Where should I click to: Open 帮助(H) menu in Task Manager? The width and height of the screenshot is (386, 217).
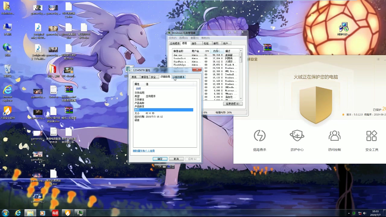pos(205,38)
